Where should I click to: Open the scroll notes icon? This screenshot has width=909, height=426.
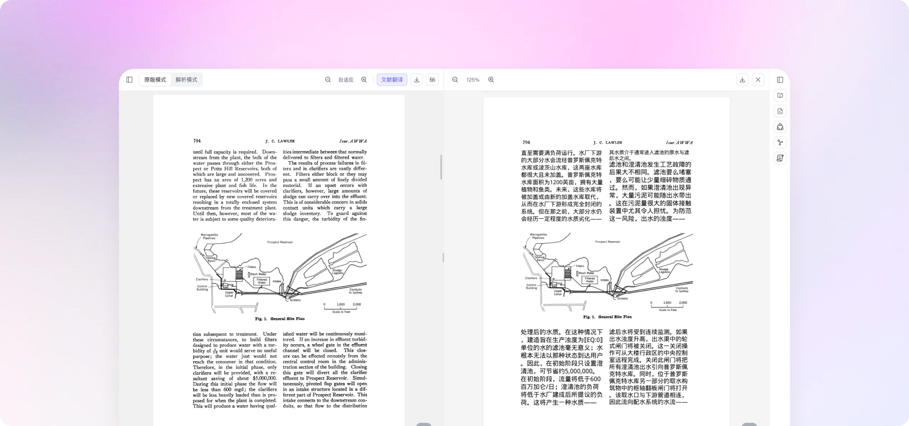[x=780, y=158]
